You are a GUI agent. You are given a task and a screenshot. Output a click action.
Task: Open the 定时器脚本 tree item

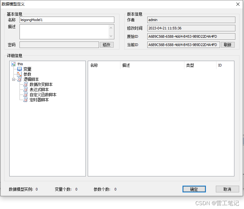pos(39,100)
